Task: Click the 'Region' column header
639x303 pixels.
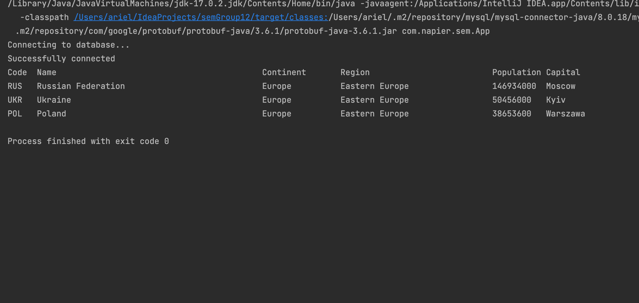Action: click(x=355, y=72)
